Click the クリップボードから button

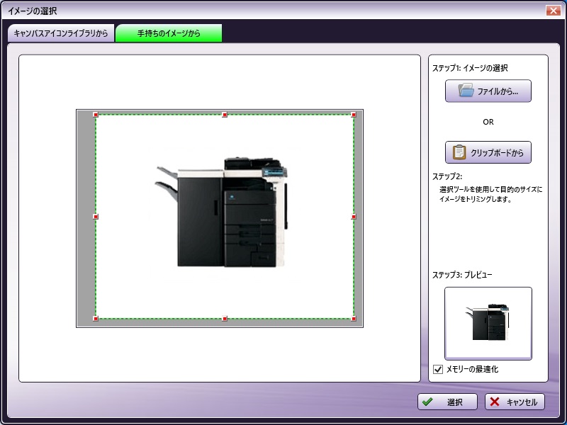pos(488,152)
